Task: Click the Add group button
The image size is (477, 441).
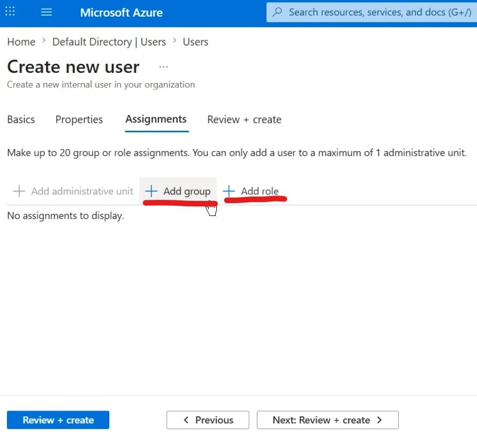Action: [178, 191]
